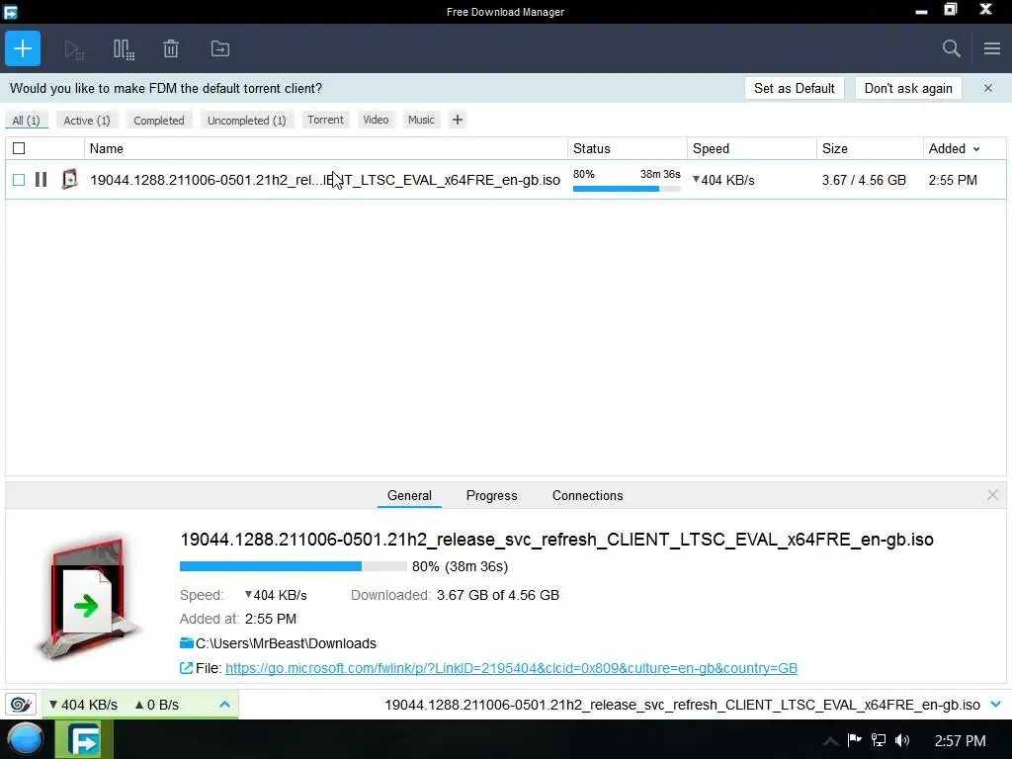Click the ISO file type icon in the row
The width and height of the screenshot is (1012, 759).
click(x=69, y=180)
